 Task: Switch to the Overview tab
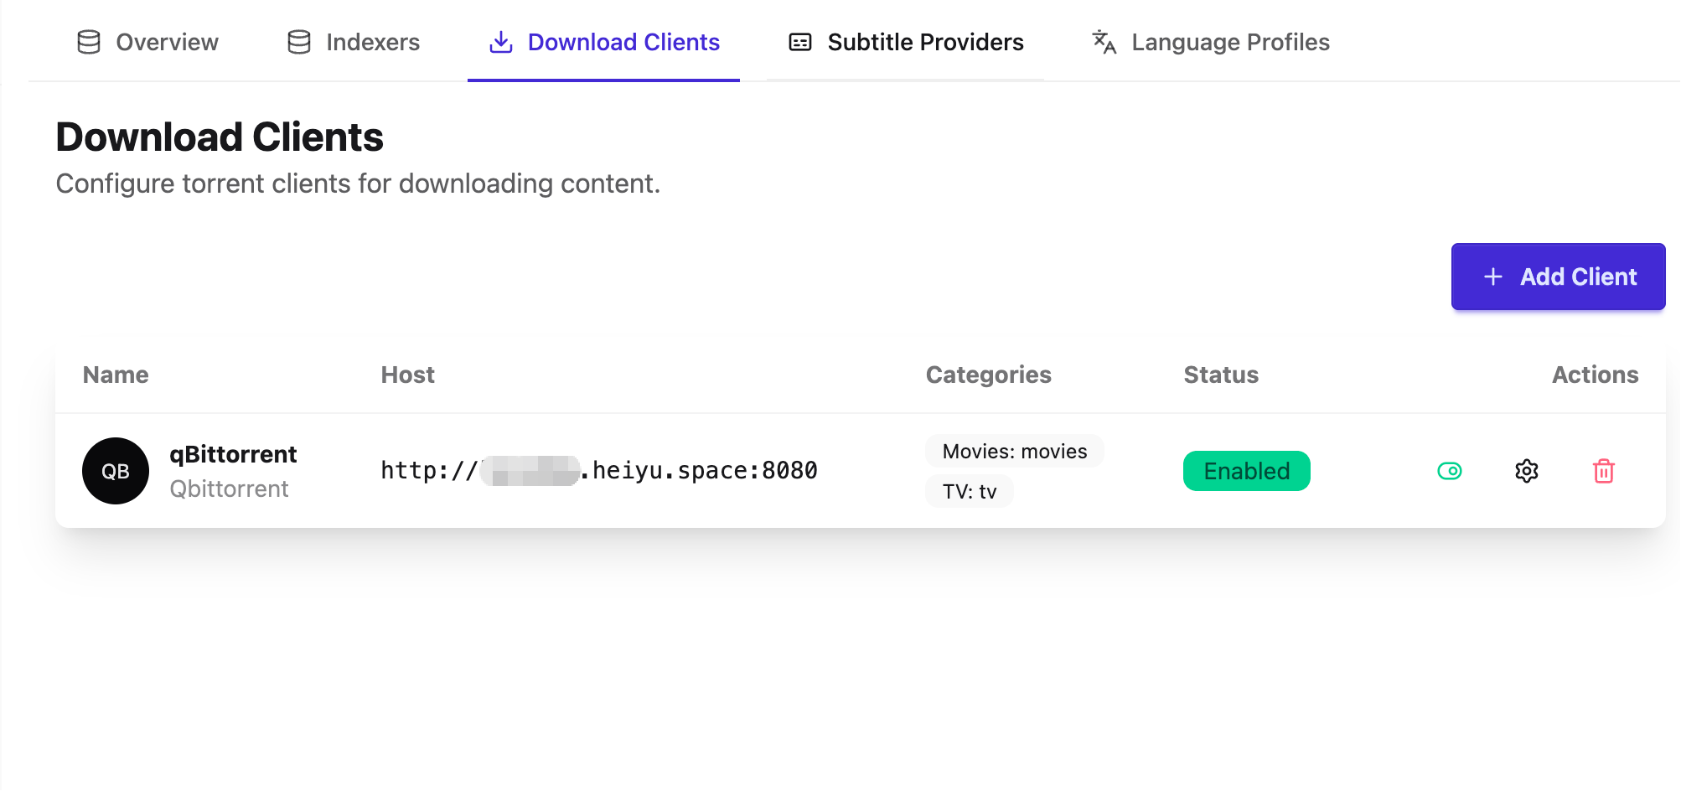pos(147,42)
